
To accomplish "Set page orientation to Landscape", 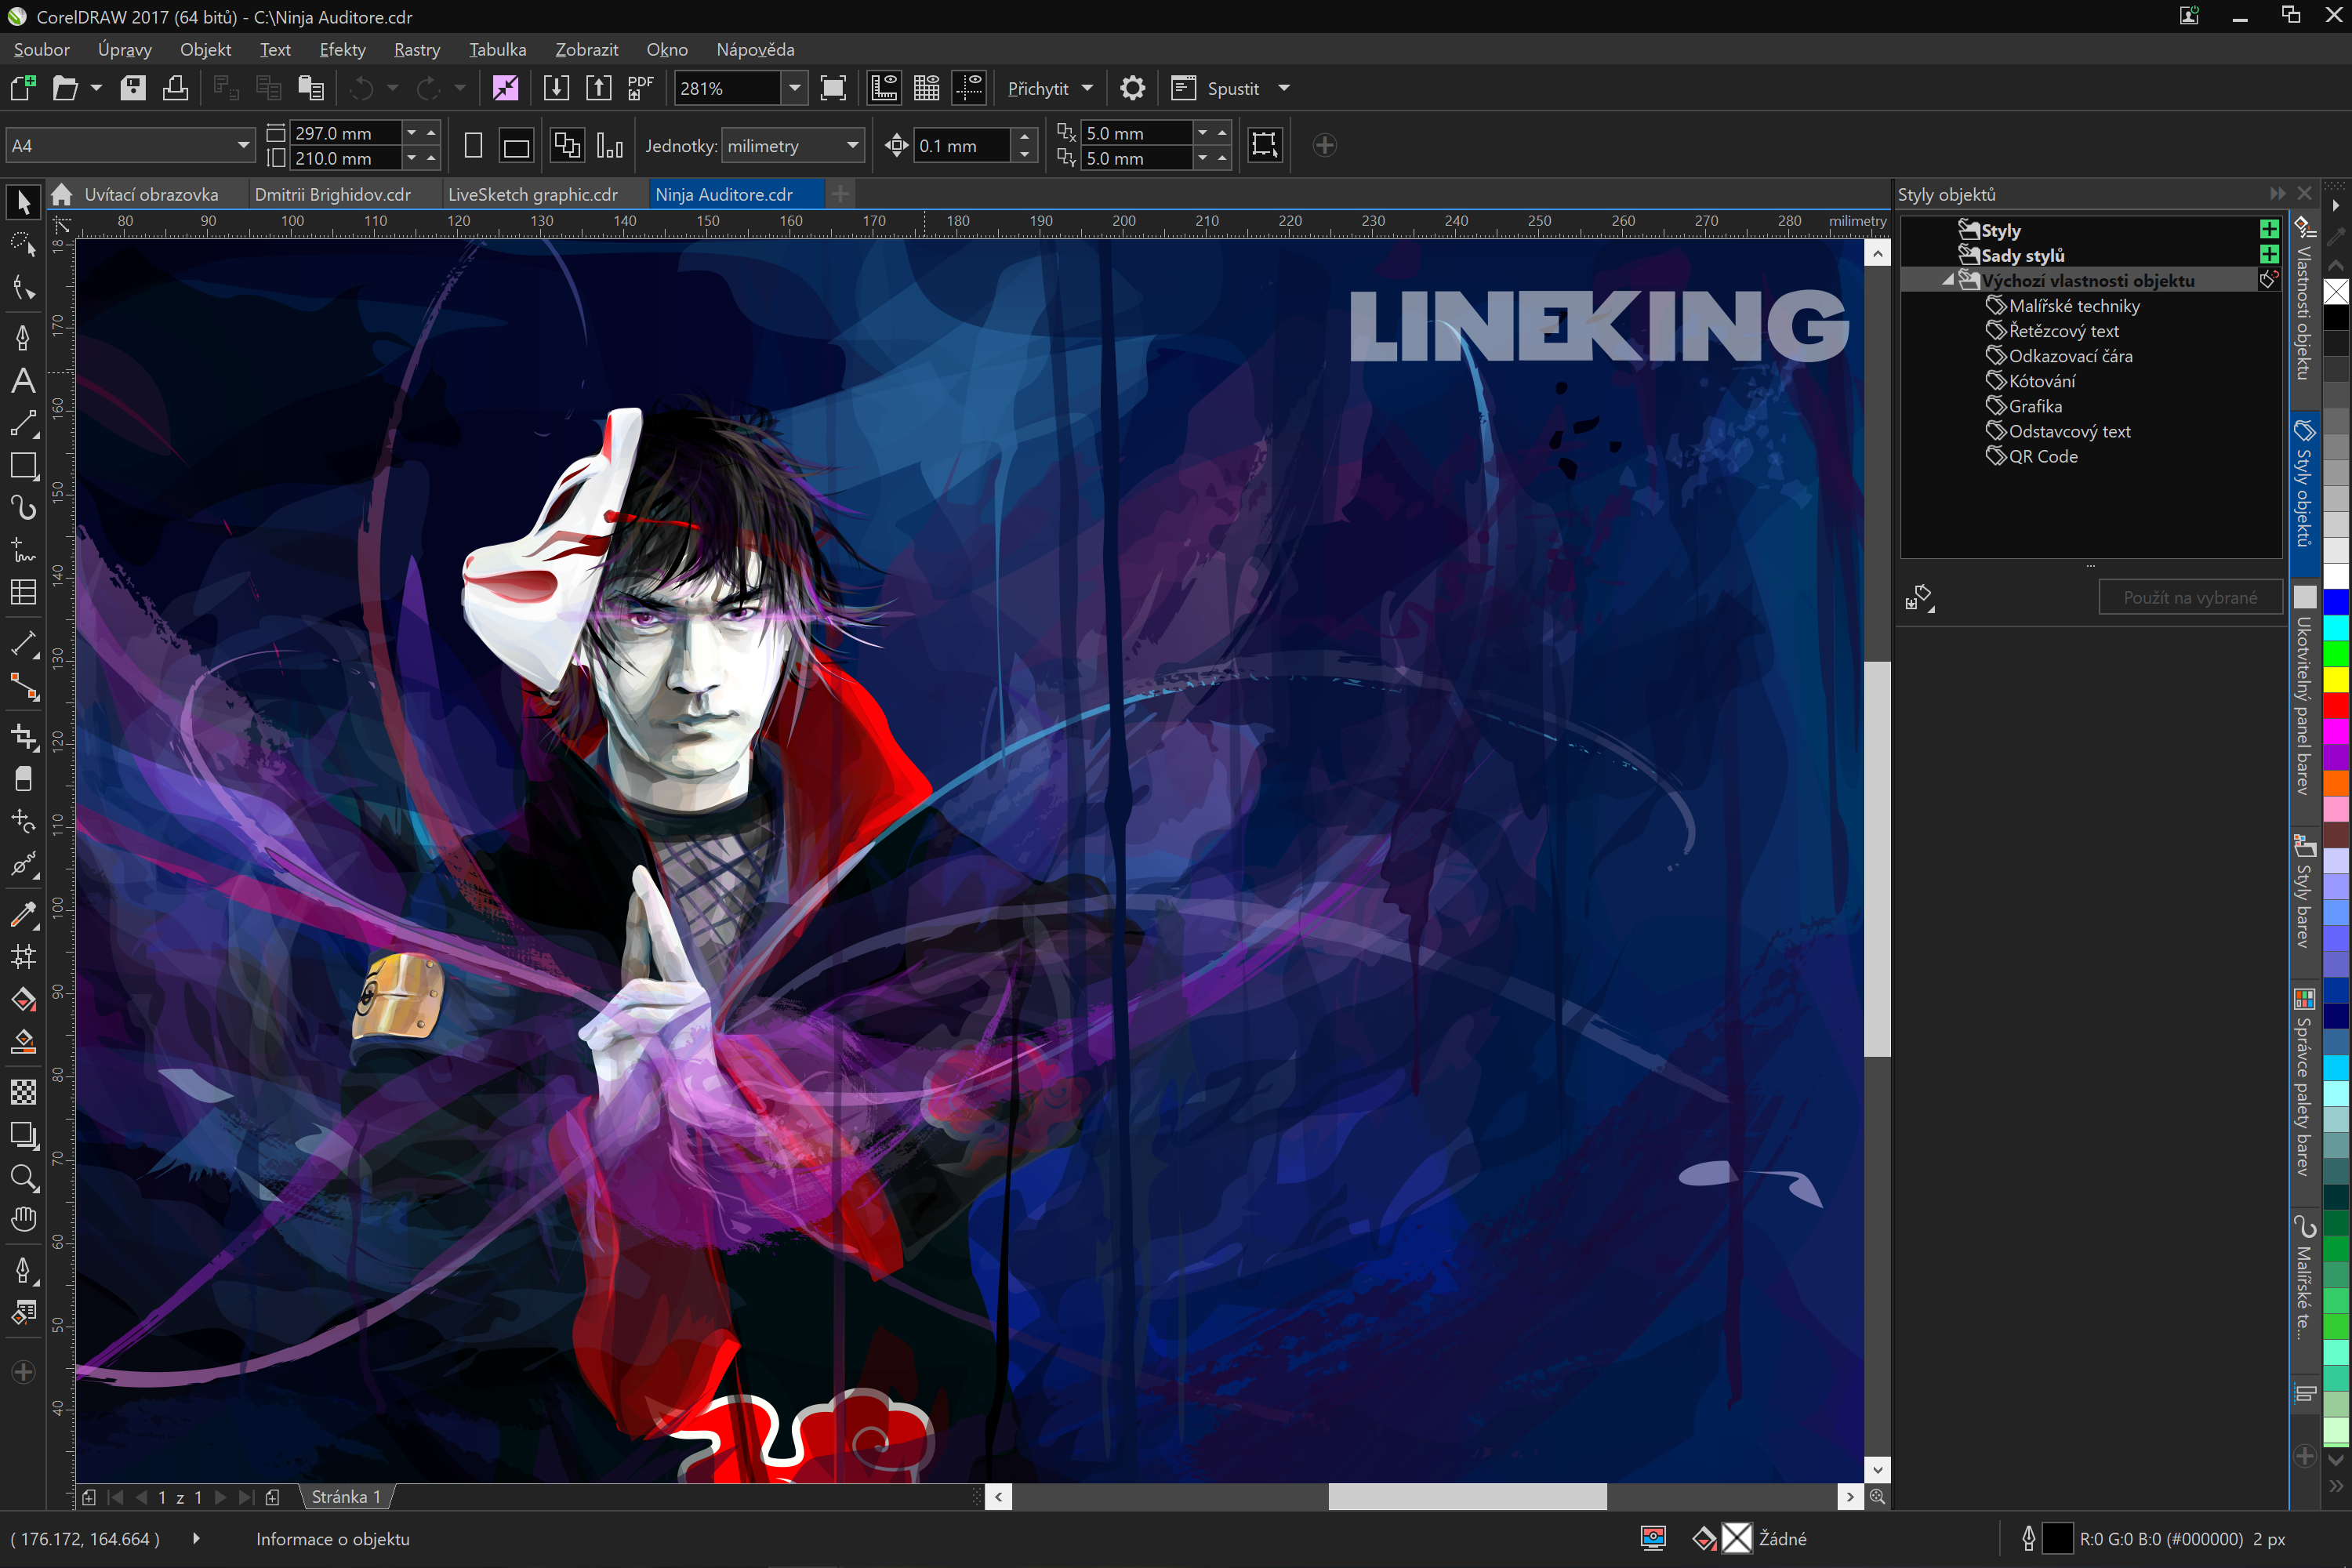I will point(516,145).
